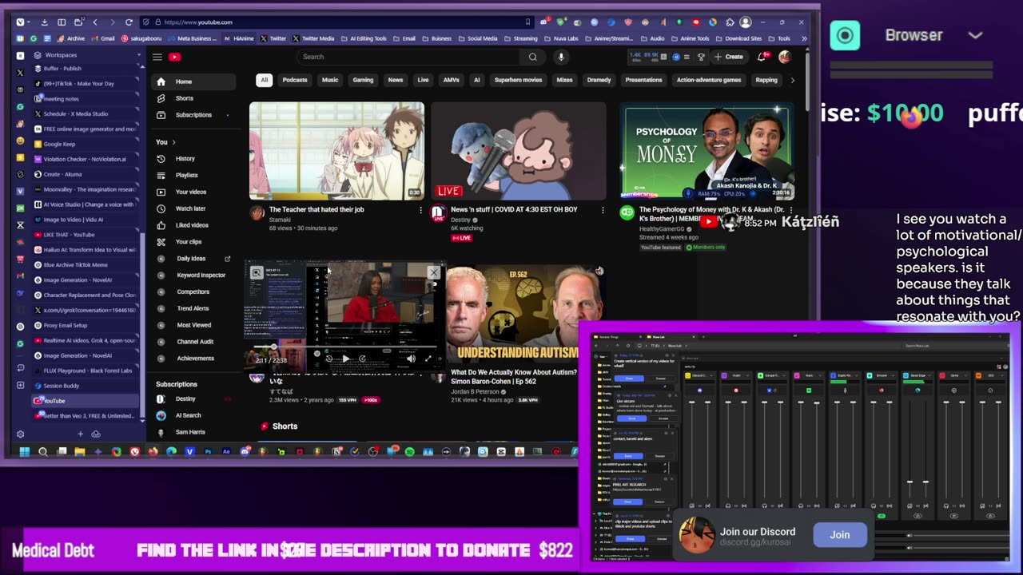Click the Join Discord button
The height and width of the screenshot is (575, 1023).
tap(839, 535)
